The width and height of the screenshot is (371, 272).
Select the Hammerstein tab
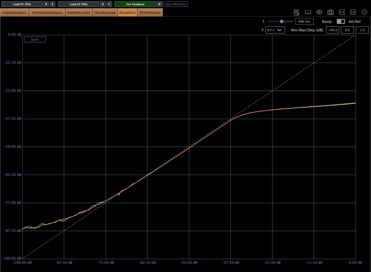79,13
